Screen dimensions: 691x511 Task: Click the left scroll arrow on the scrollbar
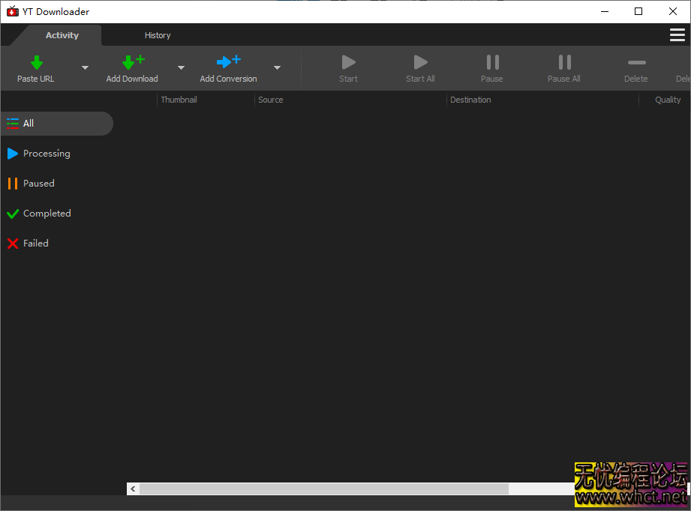pyautogui.click(x=133, y=489)
